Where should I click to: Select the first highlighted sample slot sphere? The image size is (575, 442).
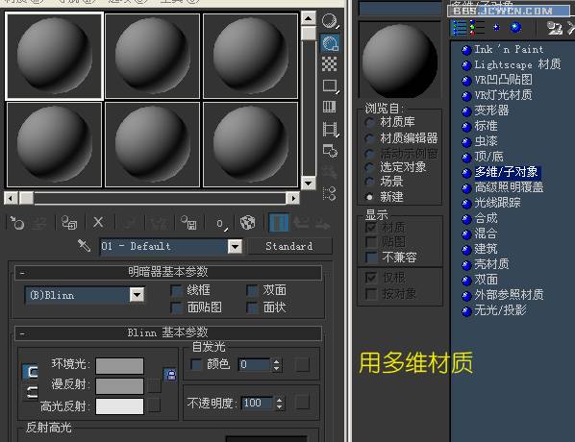54,56
